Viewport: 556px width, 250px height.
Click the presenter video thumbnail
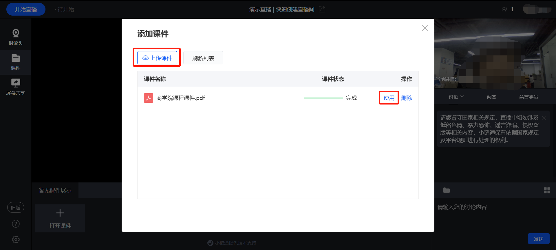(x=495, y=53)
